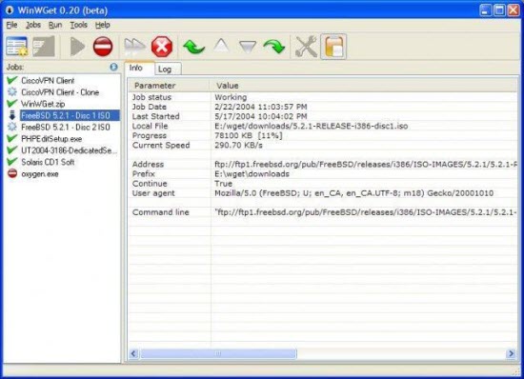The width and height of the screenshot is (524, 379).
Task: Open the Help menu
Action: (x=102, y=25)
